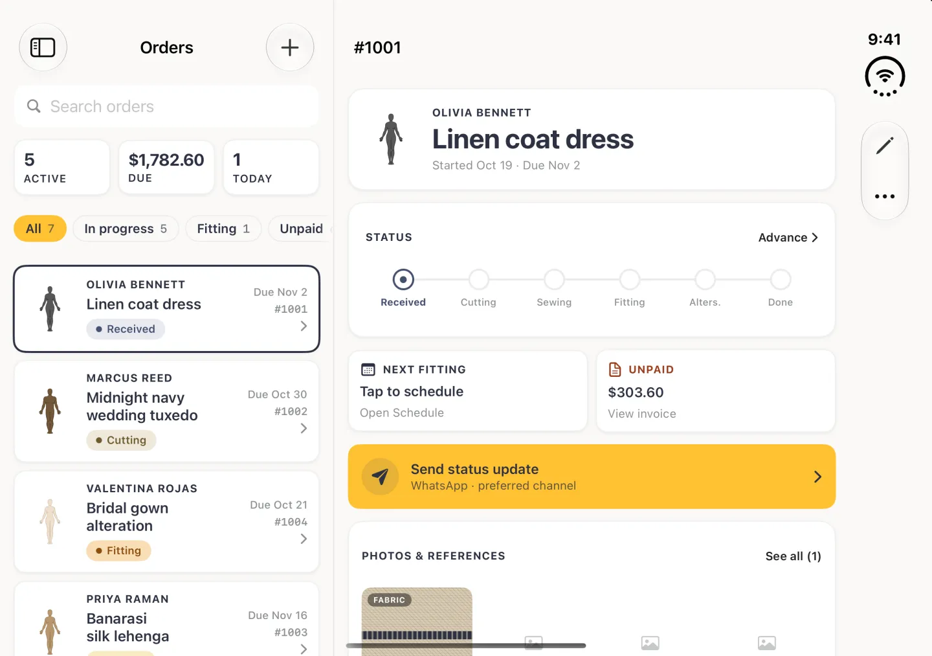The height and width of the screenshot is (656, 932).
Task: Open the $1,782.60 Due stat card
Action: tap(166, 168)
